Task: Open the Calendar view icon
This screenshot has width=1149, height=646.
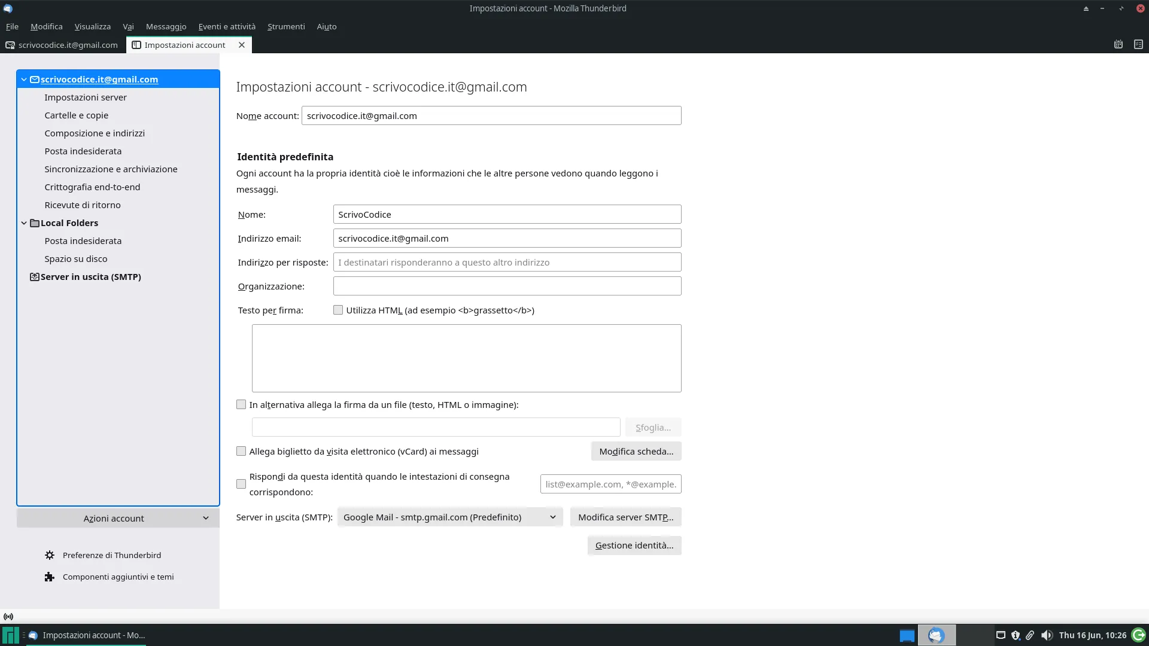Action: [x=1118, y=44]
